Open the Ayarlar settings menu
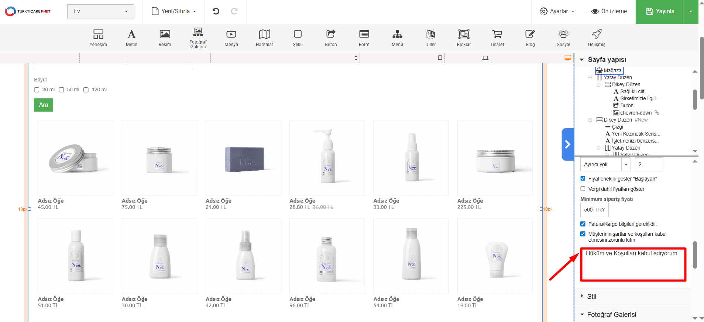Image resolution: width=704 pixels, height=322 pixels. coord(557,11)
